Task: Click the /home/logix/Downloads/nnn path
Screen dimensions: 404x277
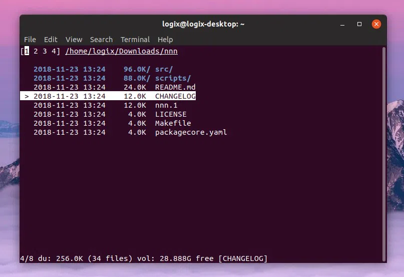Action: [121, 51]
